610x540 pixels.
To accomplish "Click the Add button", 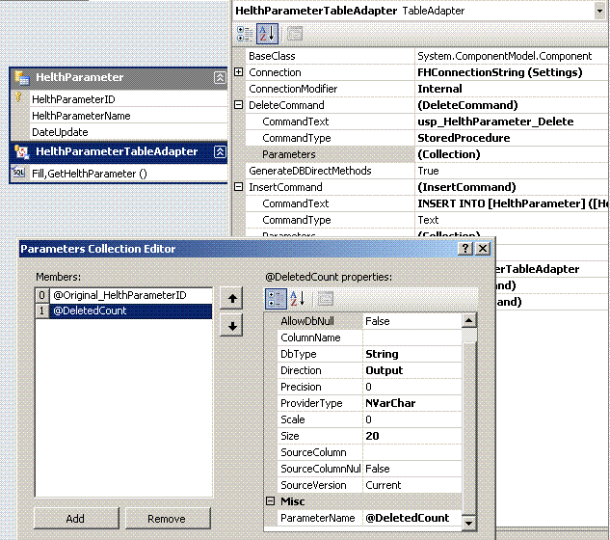I will point(76,519).
